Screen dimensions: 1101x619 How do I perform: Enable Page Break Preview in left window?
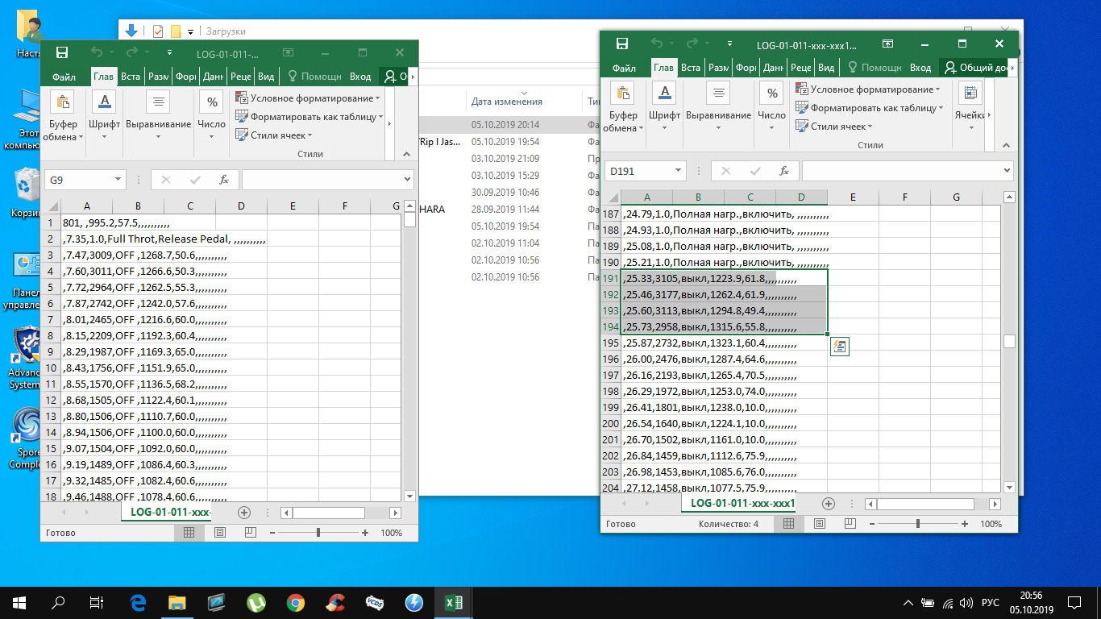(x=250, y=533)
